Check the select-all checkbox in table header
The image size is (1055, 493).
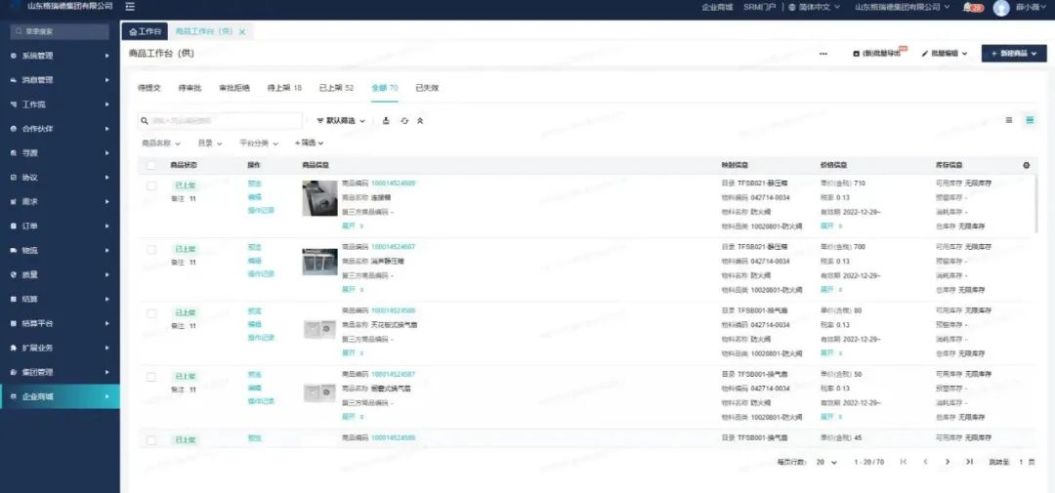151,165
